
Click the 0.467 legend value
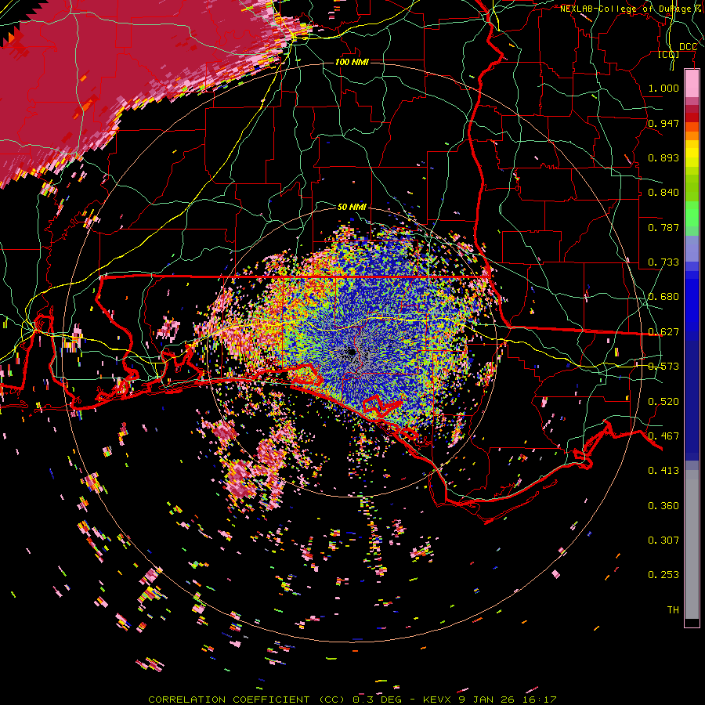pos(663,436)
